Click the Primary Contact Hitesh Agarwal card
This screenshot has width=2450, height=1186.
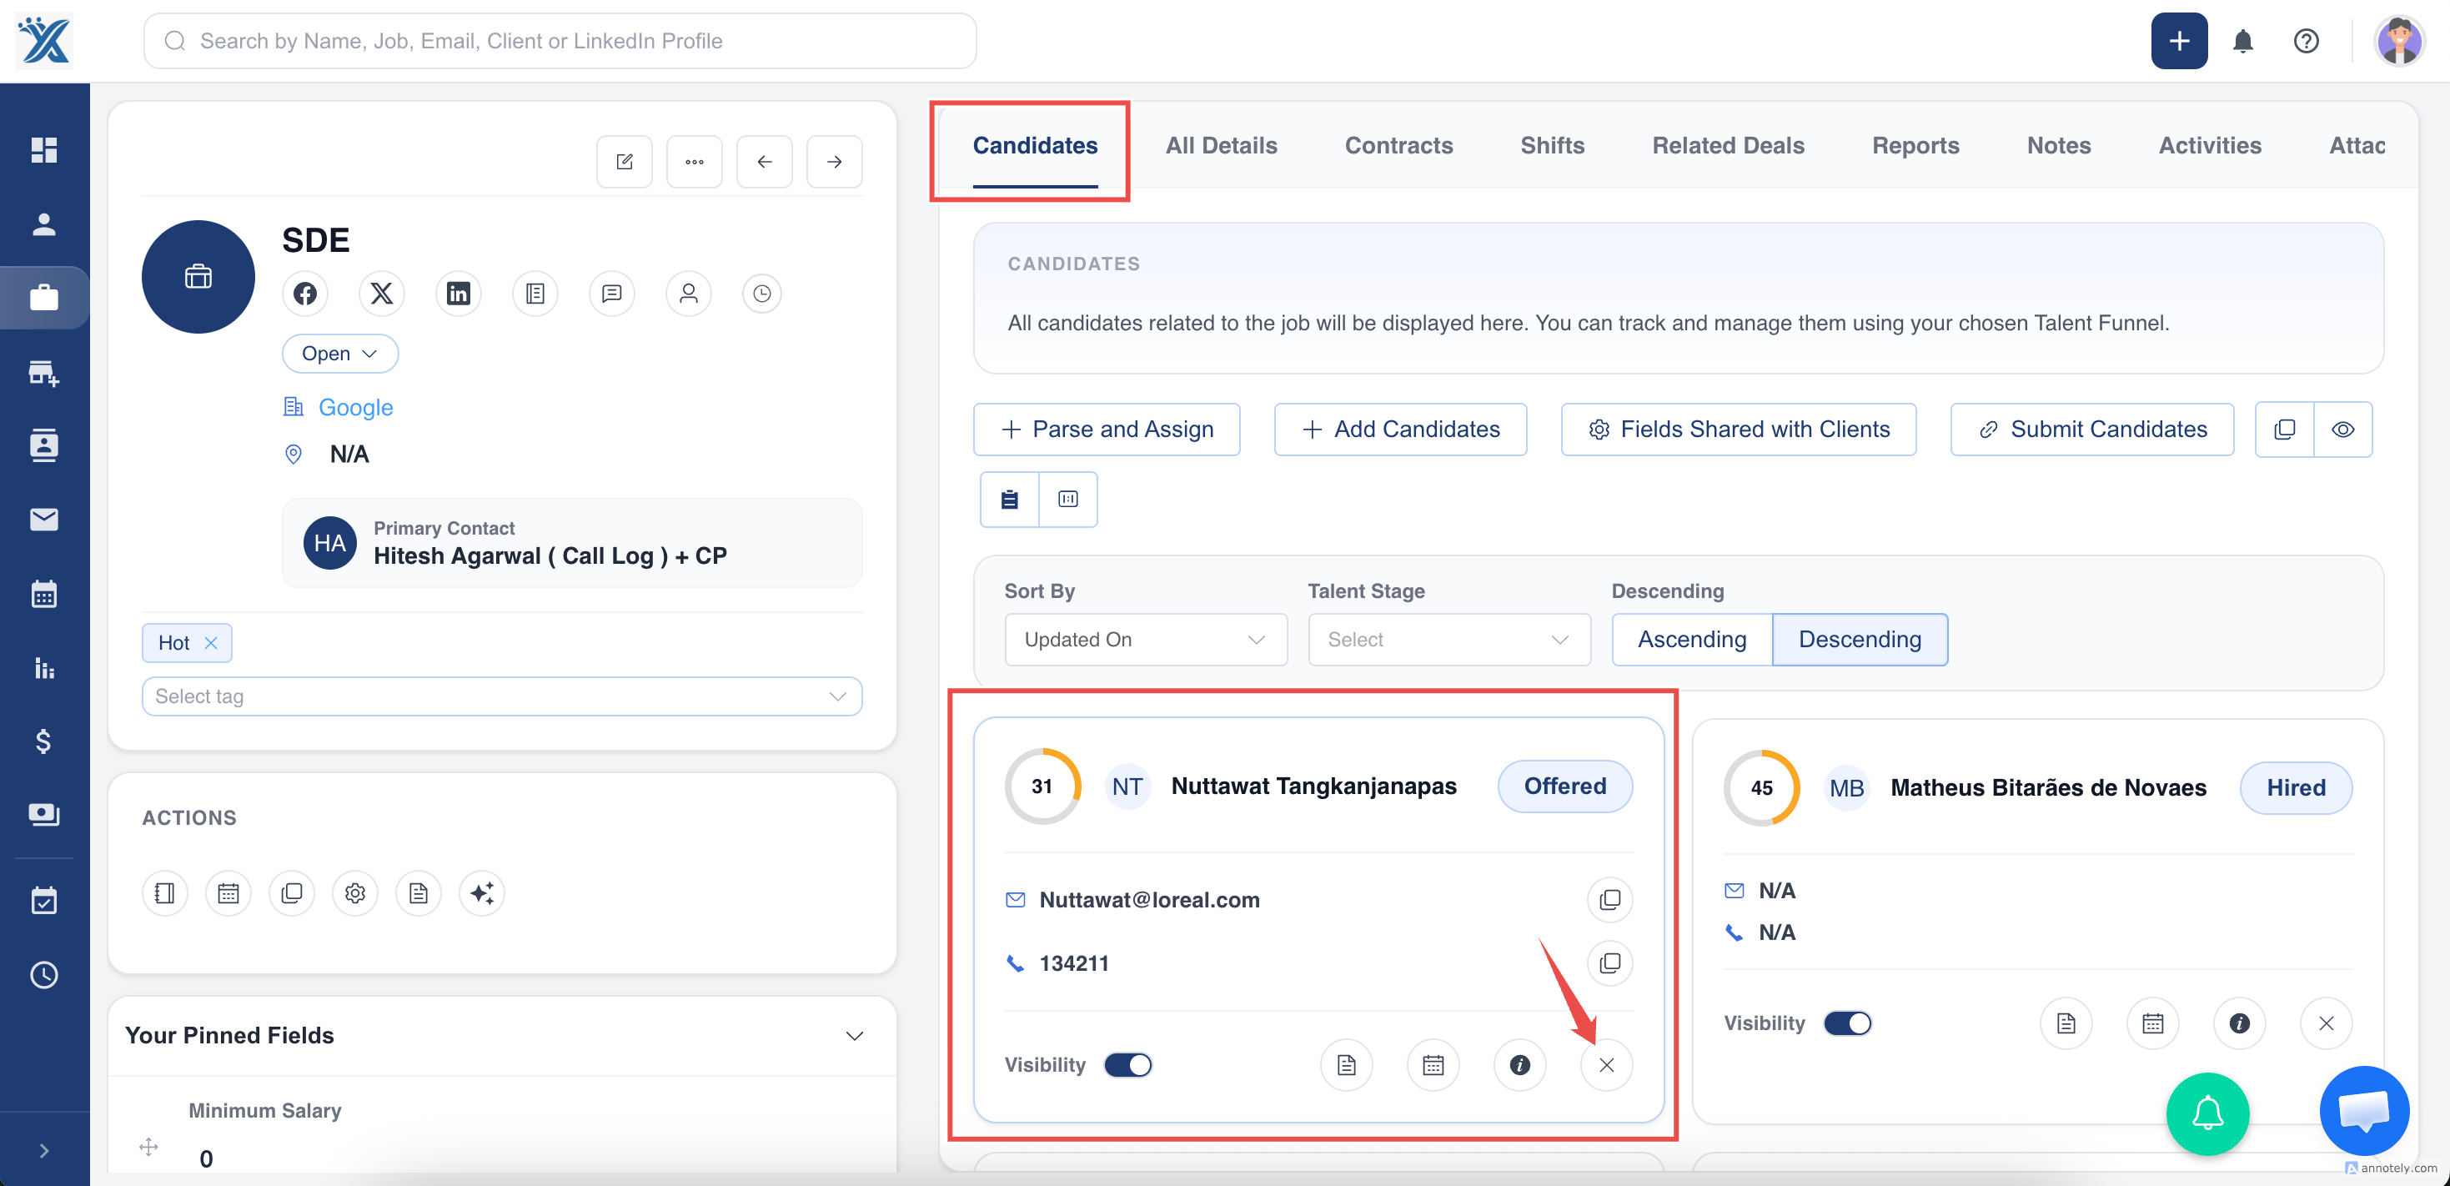pyautogui.click(x=571, y=543)
